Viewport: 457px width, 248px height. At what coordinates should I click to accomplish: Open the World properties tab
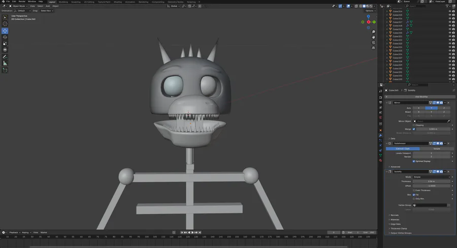[x=380, y=117]
